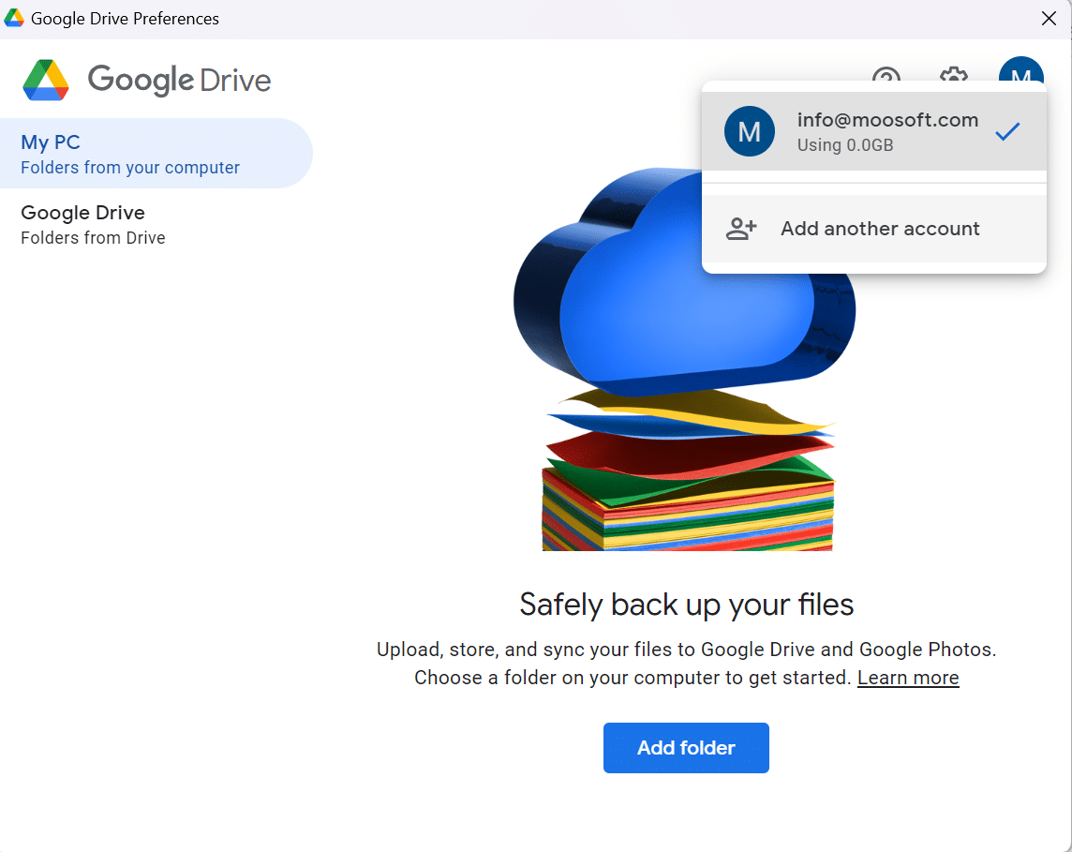Click the M account avatar in the header
The width and height of the screenshot is (1072, 852).
point(1020,69)
